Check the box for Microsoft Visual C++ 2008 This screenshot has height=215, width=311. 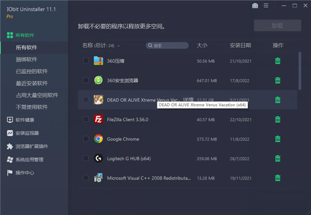pos(86,178)
